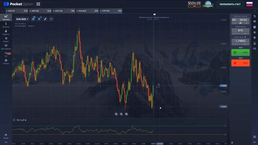
Task: Open the Trading section in the sidebar
Action: (x=6, y=17)
